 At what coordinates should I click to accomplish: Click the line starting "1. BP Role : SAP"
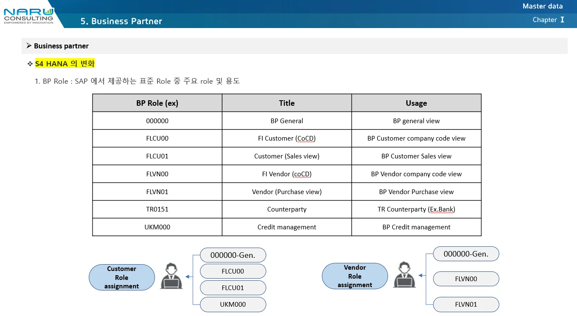tap(137, 81)
